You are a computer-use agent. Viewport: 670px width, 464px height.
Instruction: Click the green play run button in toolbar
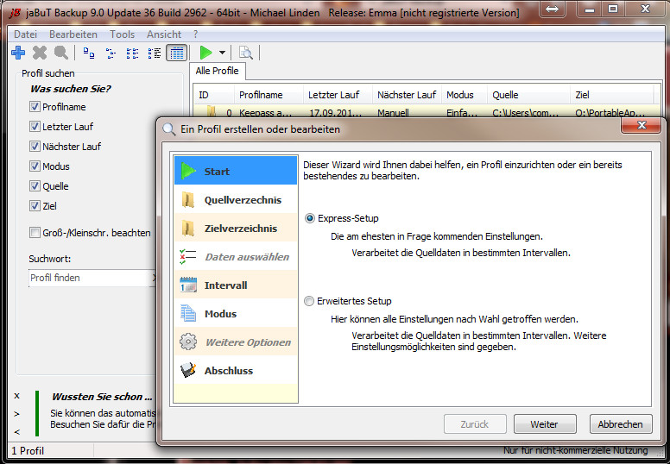205,53
